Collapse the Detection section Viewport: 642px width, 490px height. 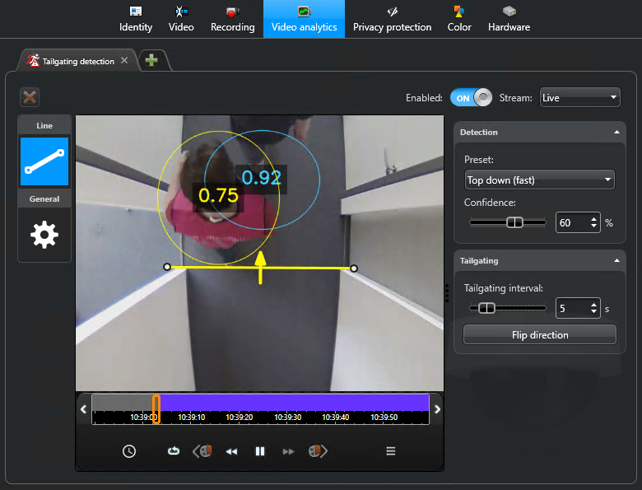[616, 133]
